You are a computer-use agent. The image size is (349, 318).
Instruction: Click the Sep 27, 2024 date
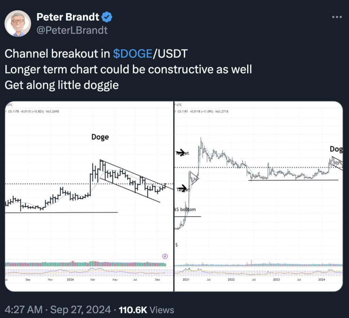tap(80, 310)
